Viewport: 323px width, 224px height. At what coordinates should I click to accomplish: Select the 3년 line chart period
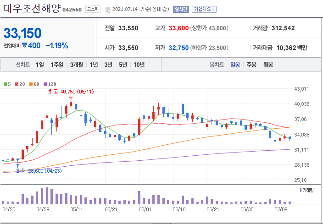[x=108, y=65]
